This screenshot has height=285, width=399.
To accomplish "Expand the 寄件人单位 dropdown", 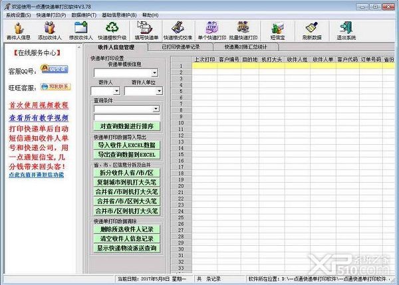I will [160, 91].
